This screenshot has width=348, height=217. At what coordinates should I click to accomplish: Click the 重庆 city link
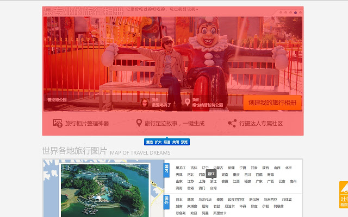click(236, 175)
